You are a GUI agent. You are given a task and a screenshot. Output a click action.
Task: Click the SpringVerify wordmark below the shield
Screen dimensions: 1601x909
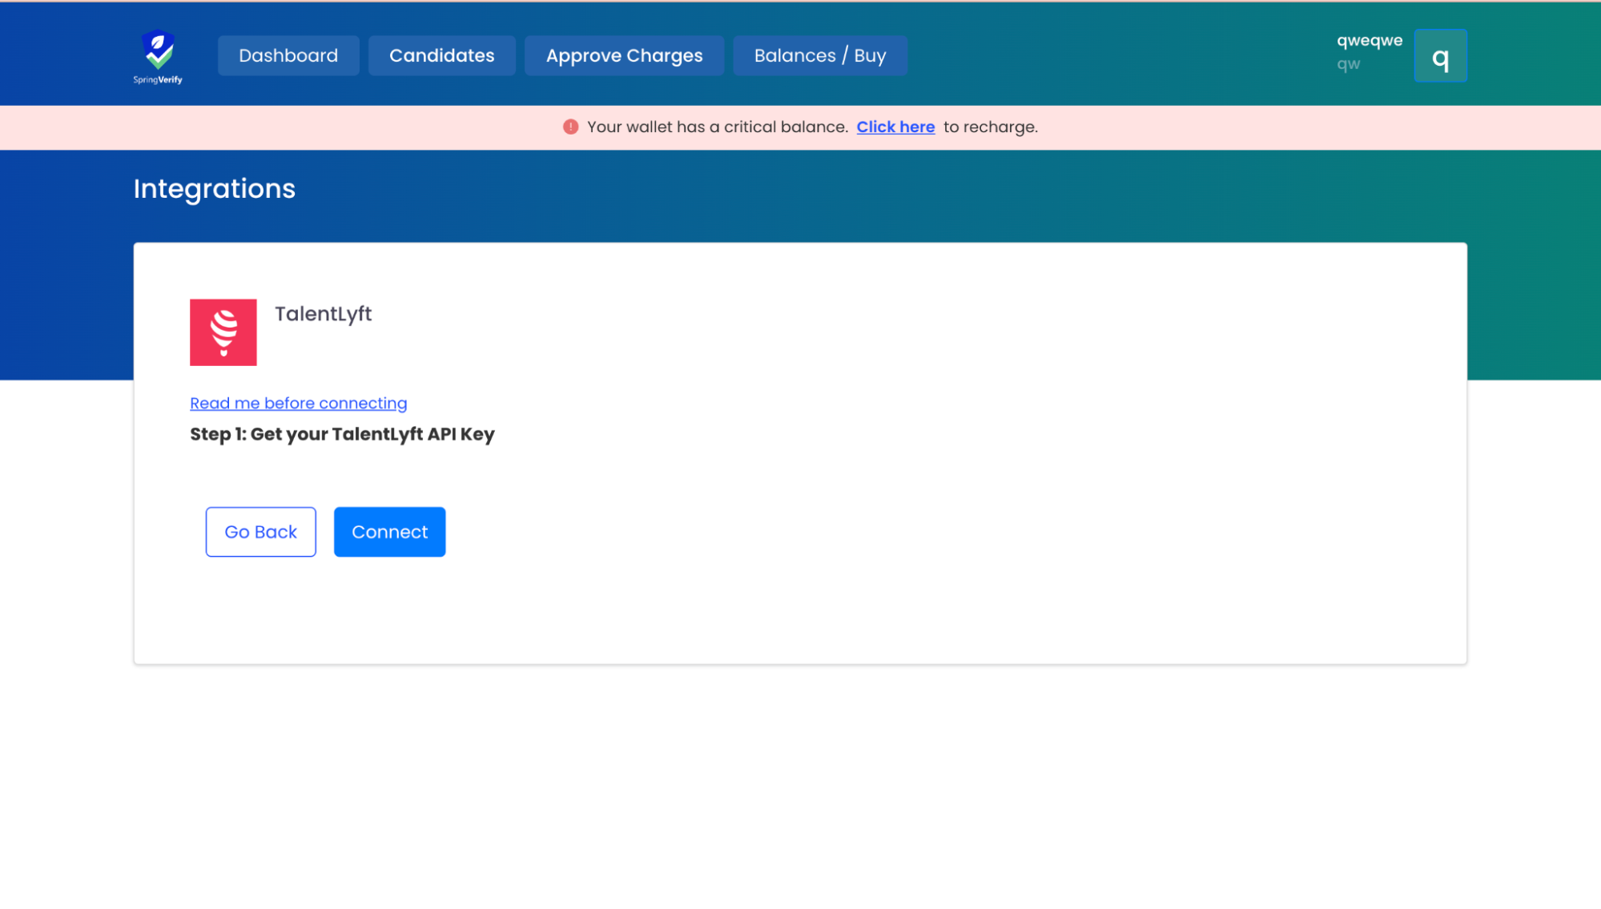(x=158, y=80)
